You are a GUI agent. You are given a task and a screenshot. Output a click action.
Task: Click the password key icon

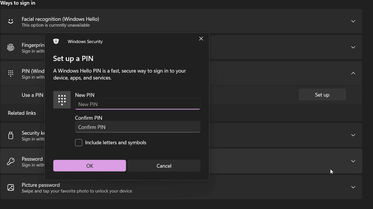tap(11, 161)
